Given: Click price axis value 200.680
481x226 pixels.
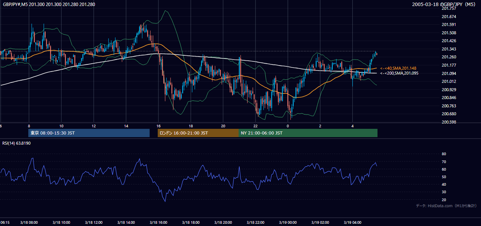Looking at the screenshot, I should pyautogui.click(x=449, y=114).
